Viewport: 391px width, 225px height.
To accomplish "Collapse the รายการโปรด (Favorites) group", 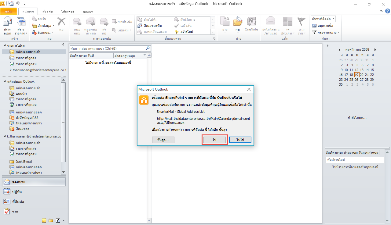I will point(5,45).
